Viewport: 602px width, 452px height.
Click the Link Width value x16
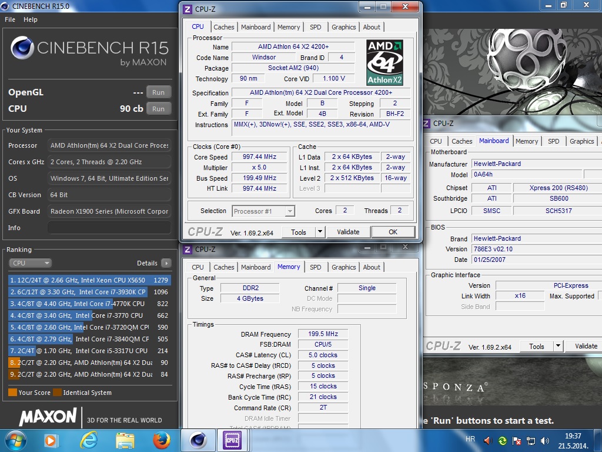click(x=520, y=295)
